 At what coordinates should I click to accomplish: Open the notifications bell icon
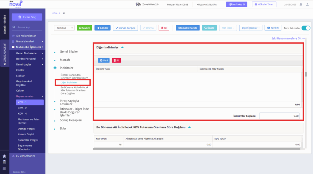point(301,4)
